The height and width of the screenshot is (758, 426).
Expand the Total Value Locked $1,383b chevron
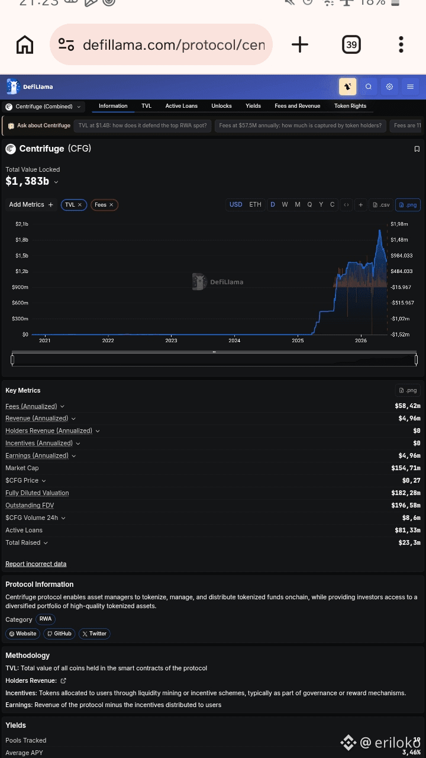56,182
